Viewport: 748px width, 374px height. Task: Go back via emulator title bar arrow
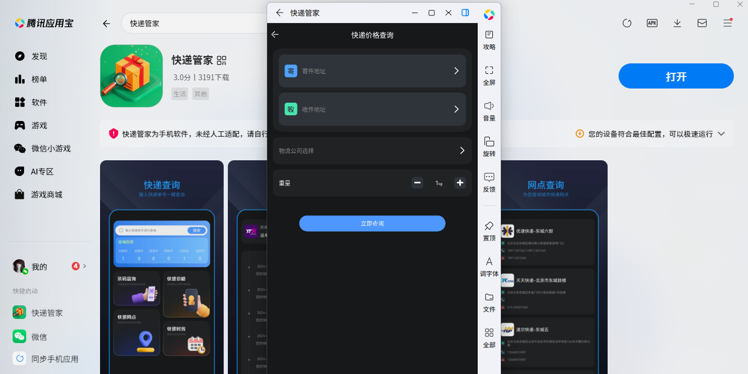(x=280, y=13)
